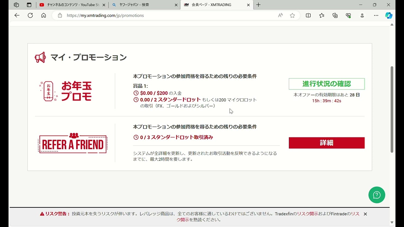Open the Copilot sidebar icon
The height and width of the screenshot is (227, 404).
pyautogui.click(x=389, y=15)
